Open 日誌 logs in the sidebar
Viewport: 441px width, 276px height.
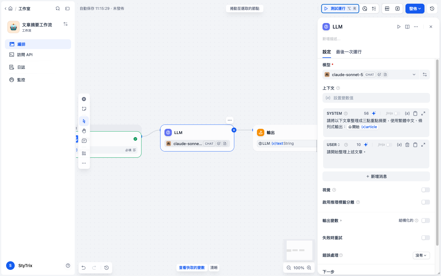[x=38, y=67]
